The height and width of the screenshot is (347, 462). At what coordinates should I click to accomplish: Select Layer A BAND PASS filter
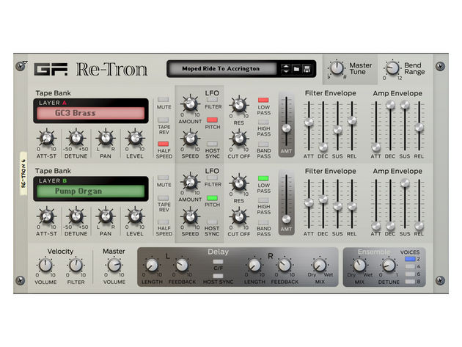[263, 144]
